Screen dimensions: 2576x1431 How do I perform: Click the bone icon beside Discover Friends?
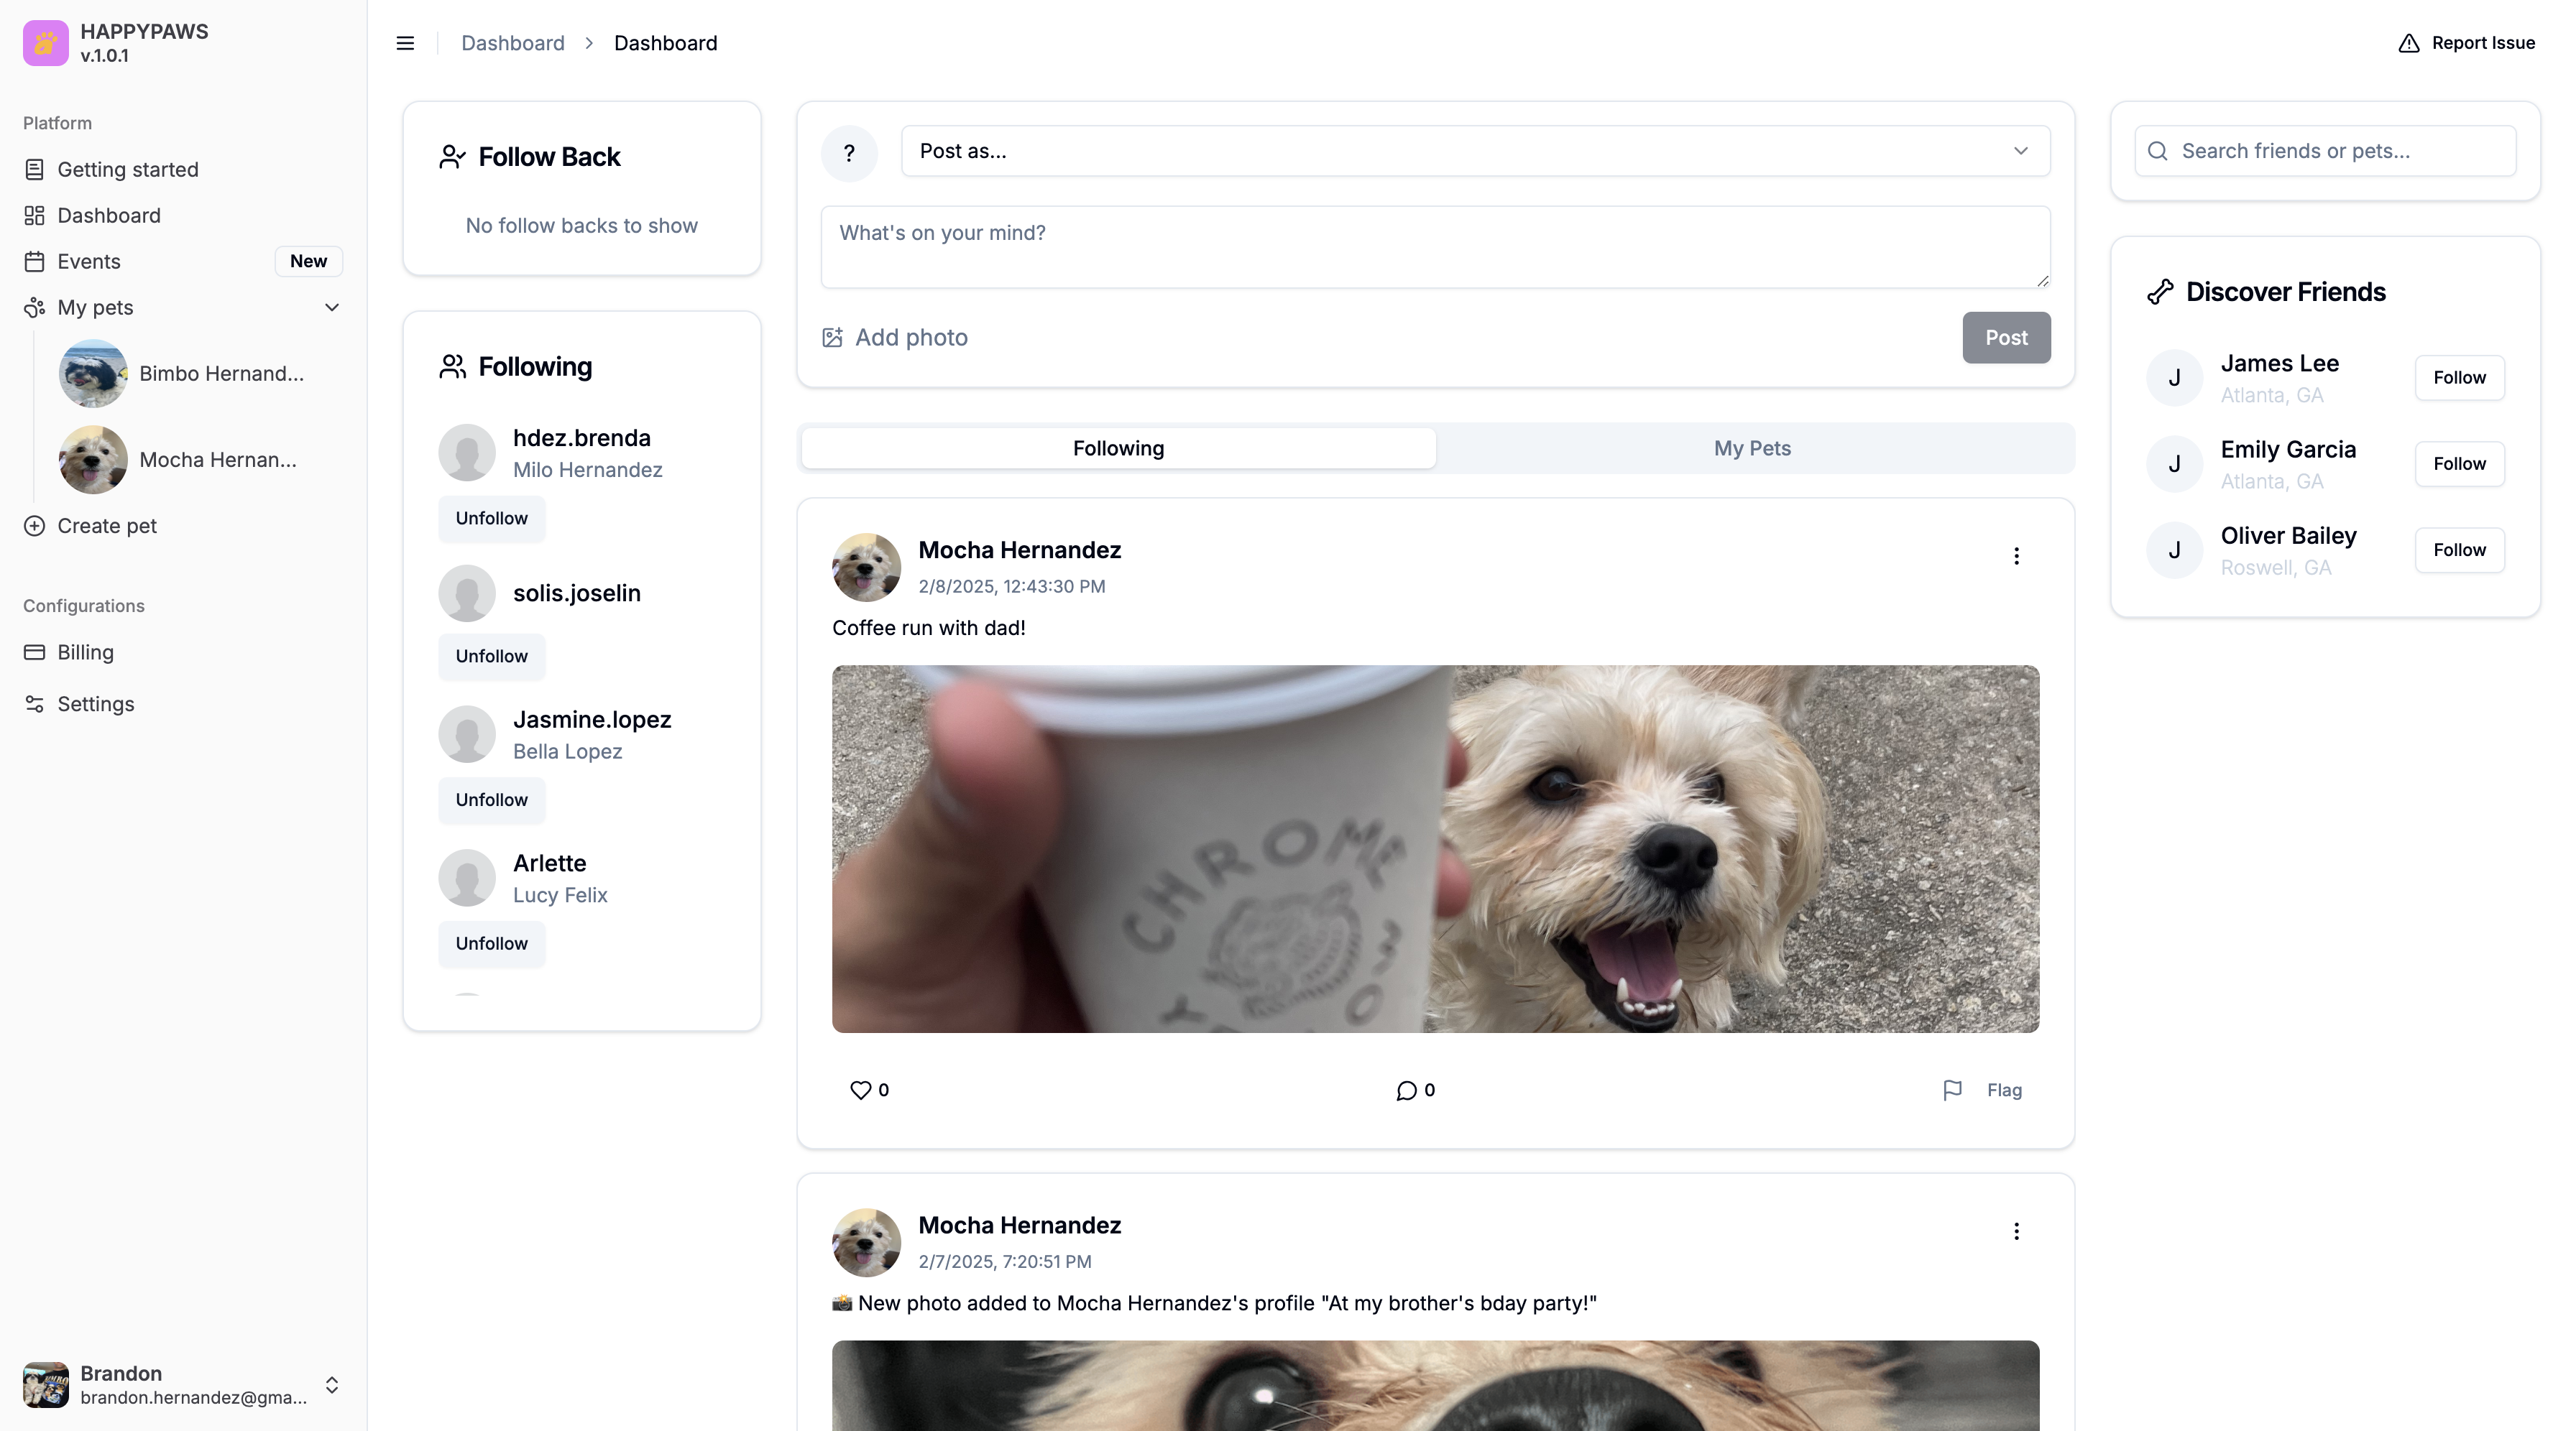tap(2160, 292)
